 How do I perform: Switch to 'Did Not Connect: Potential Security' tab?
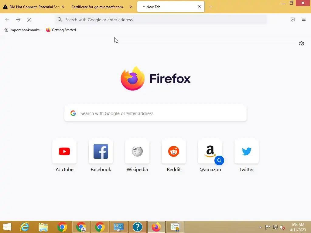coord(34,7)
